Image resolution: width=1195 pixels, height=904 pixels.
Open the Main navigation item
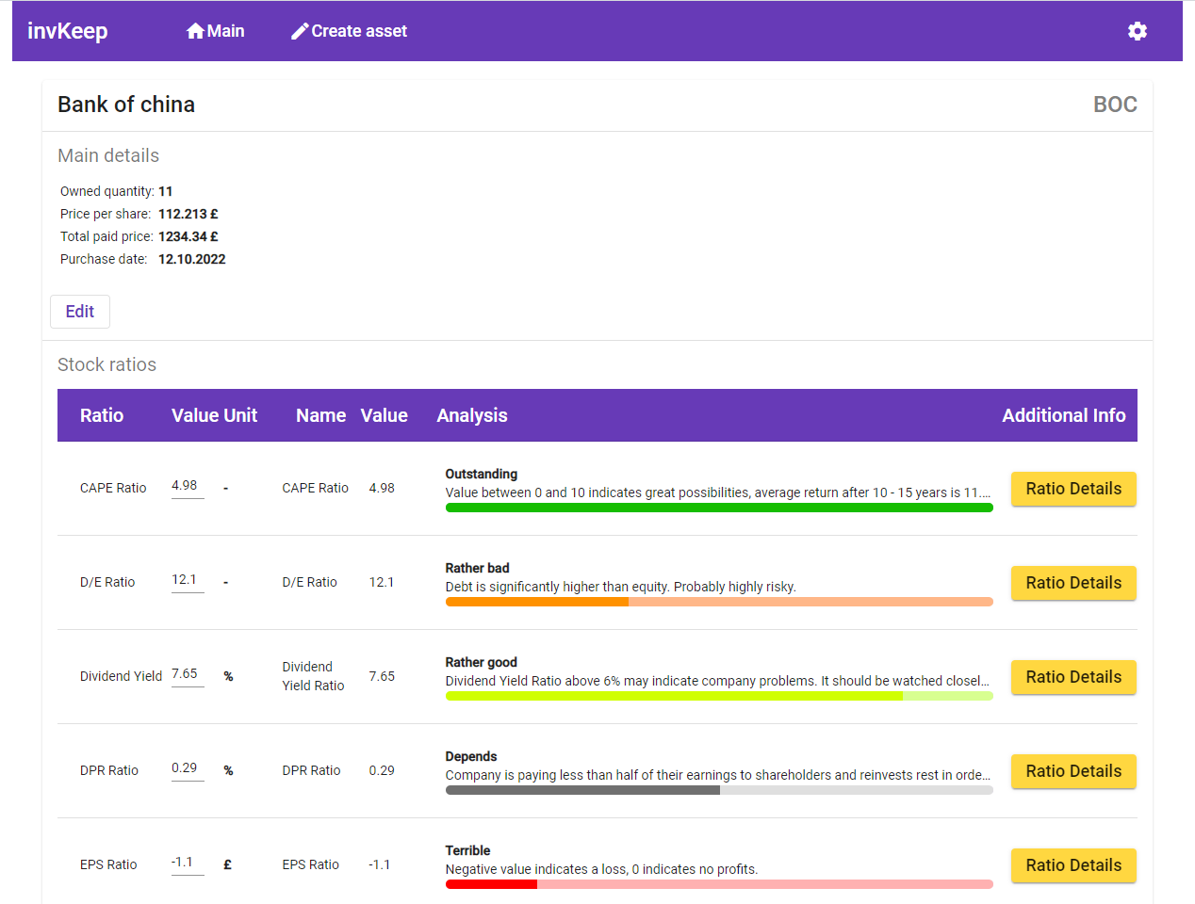(215, 31)
